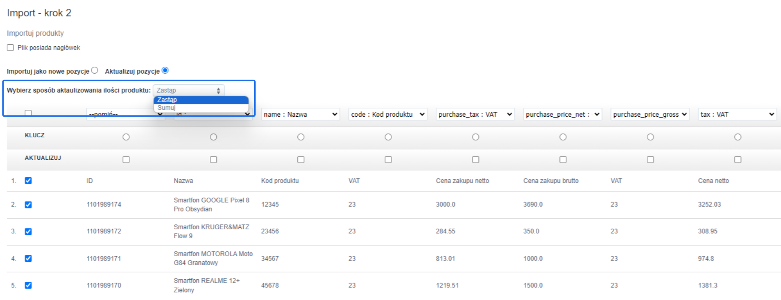The width and height of the screenshot is (781, 300).
Task: Uncheck row 2 Smartfon GOOGLE Pixel 8 checkbox
Action: pyautogui.click(x=28, y=204)
